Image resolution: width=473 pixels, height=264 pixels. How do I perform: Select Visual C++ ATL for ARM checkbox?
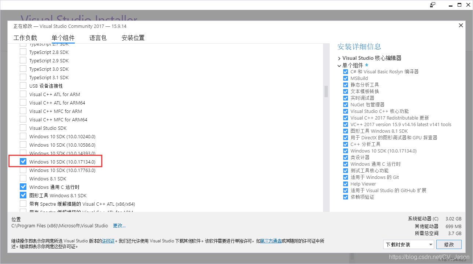23,94
